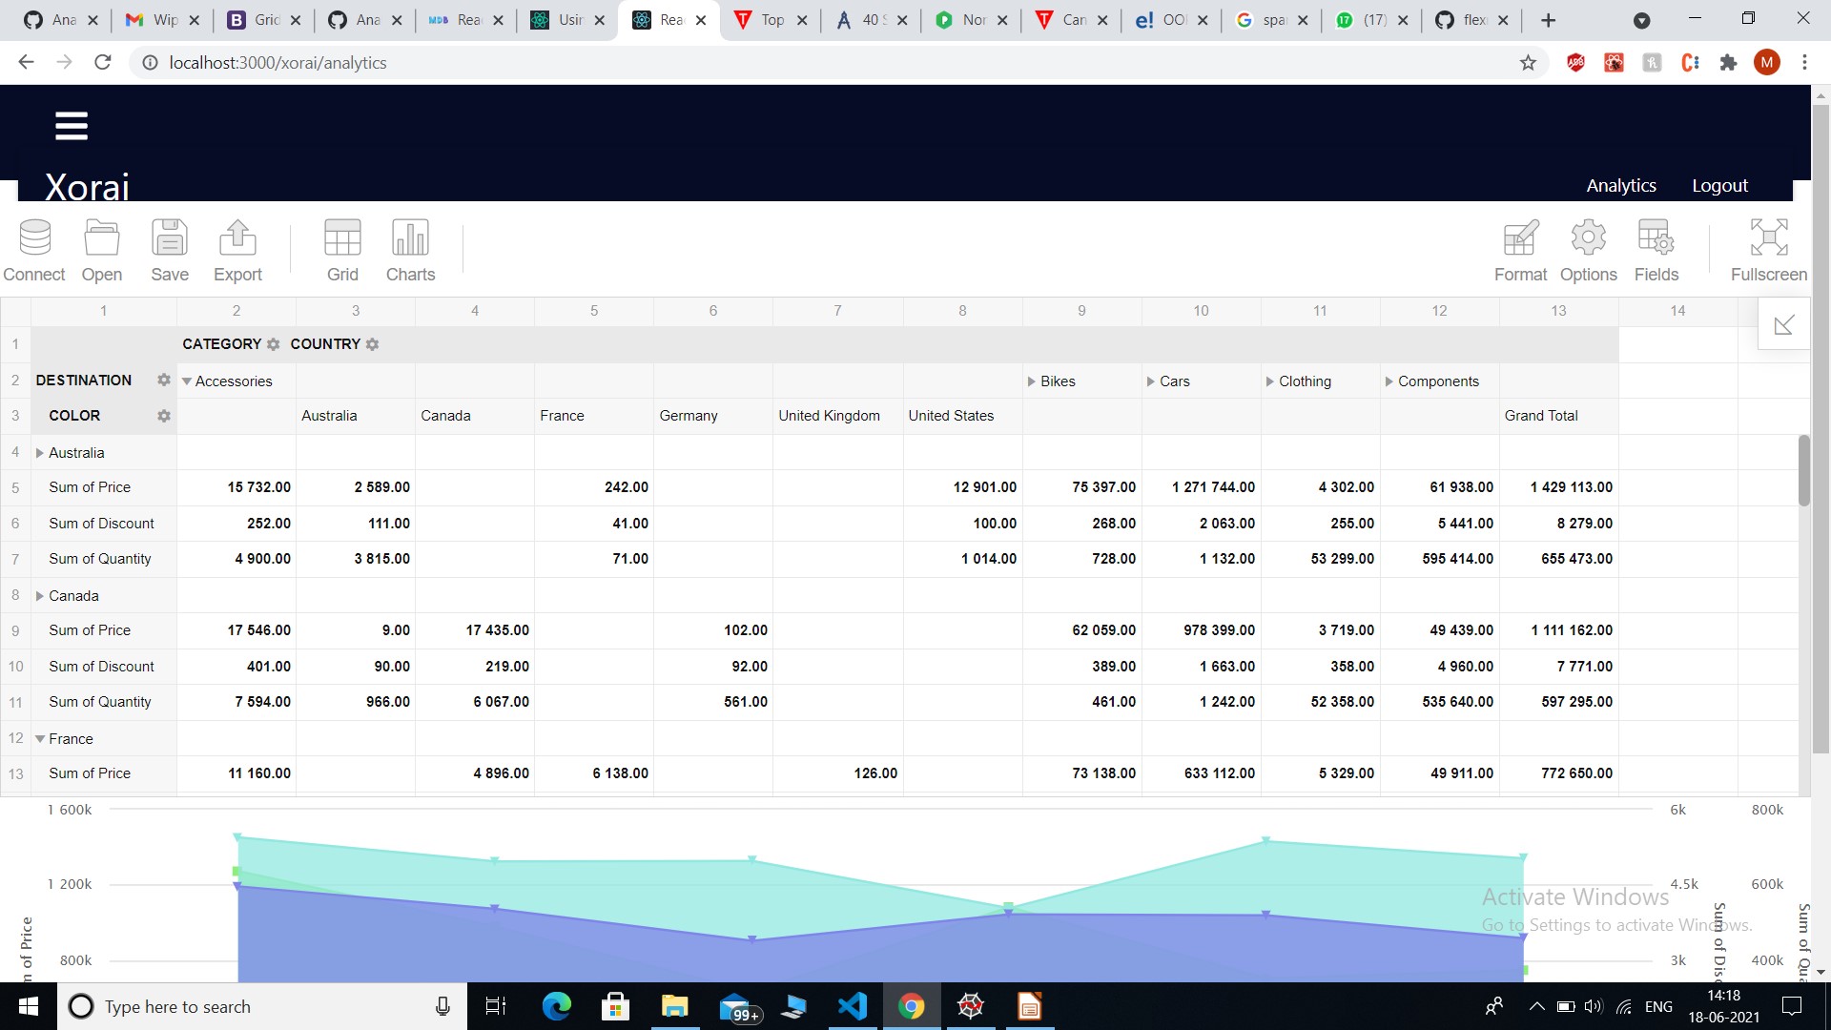Screen dimensions: 1831x1030
Task: Open a saved report
Action: click(x=101, y=250)
